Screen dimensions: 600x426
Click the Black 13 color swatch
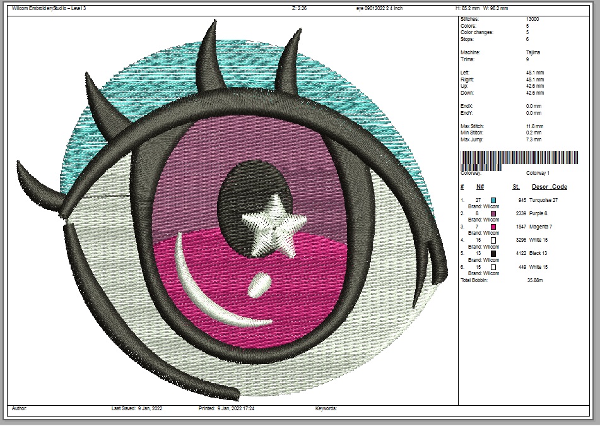[493, 254]
